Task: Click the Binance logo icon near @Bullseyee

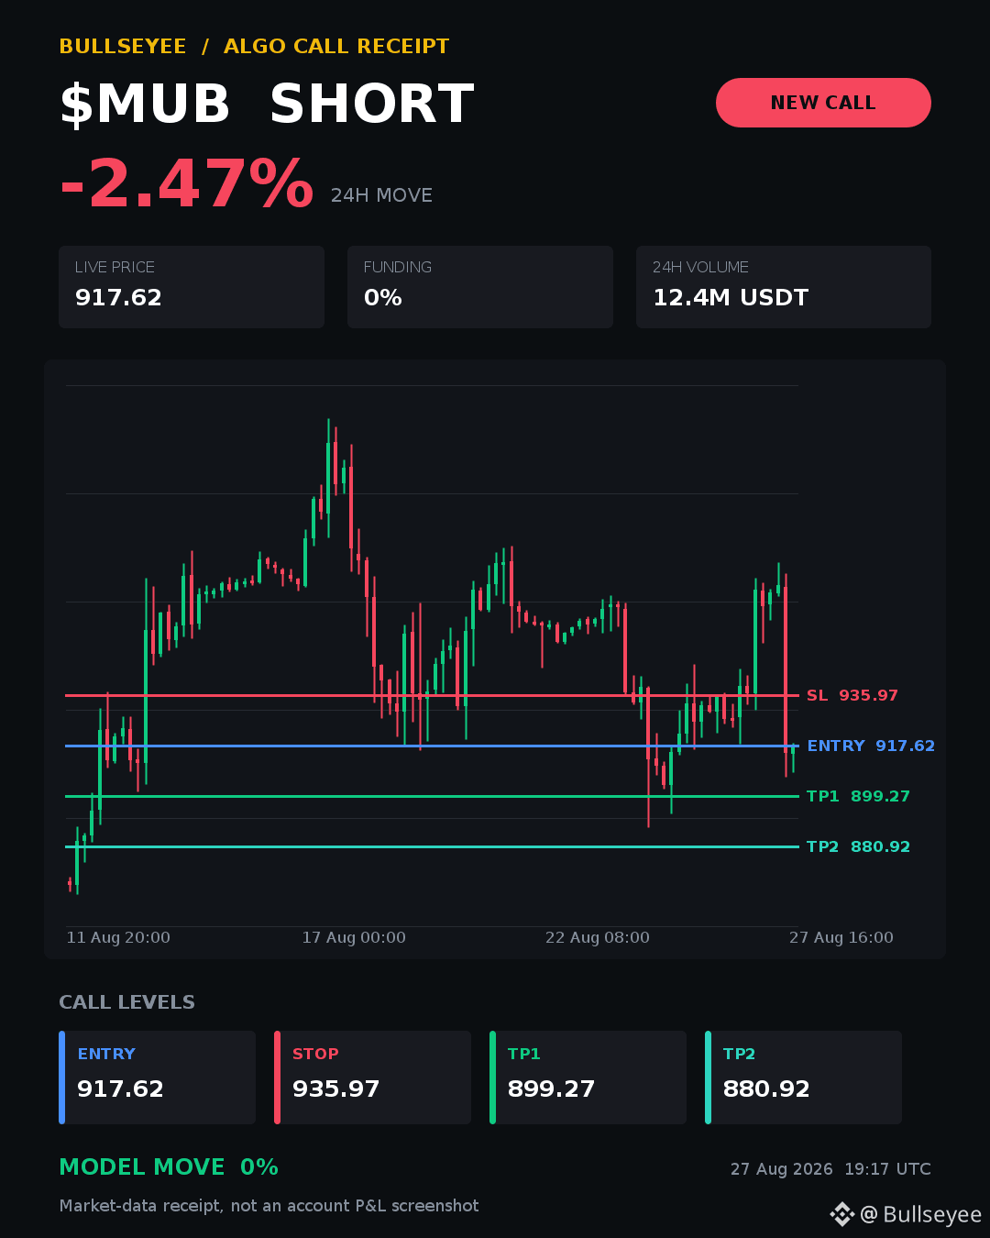Action: (x=842, y=1214)
